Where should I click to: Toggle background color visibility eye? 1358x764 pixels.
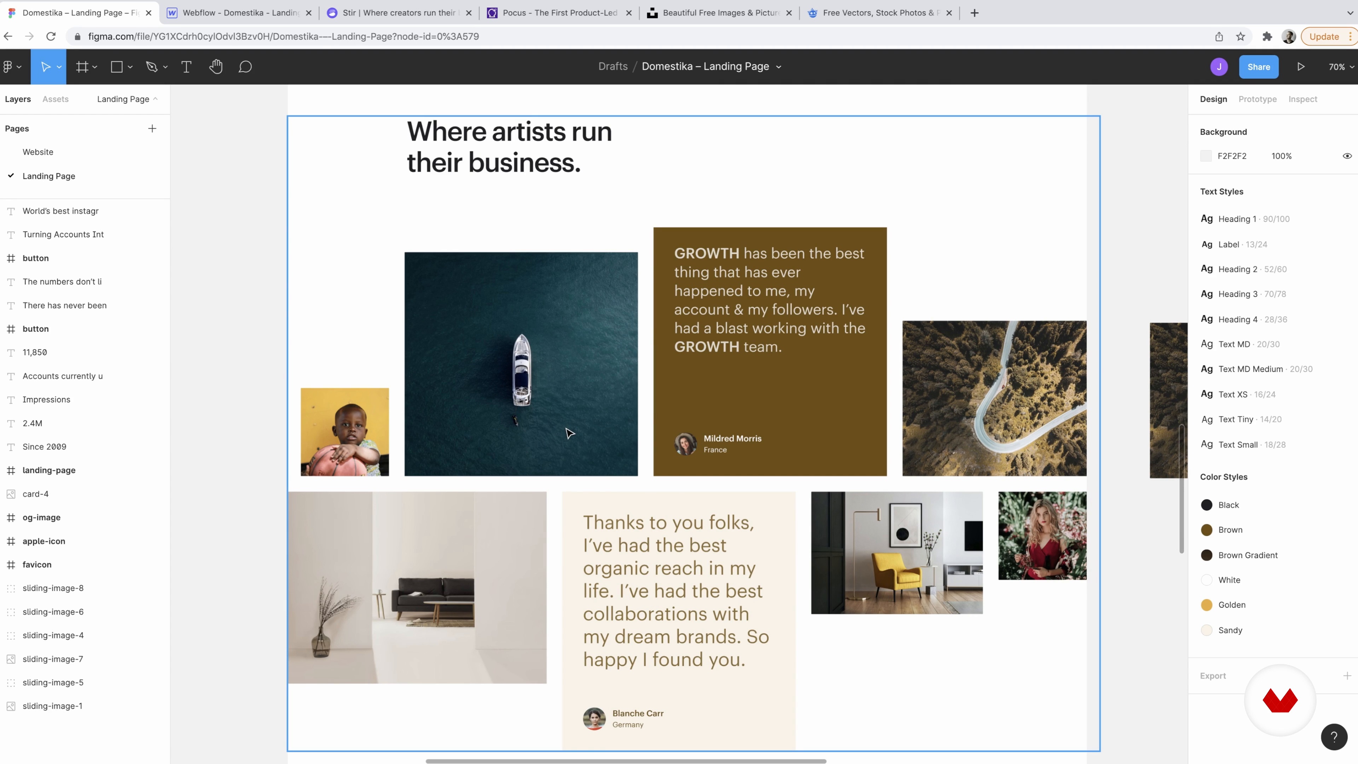click(x=1347, y=156)
